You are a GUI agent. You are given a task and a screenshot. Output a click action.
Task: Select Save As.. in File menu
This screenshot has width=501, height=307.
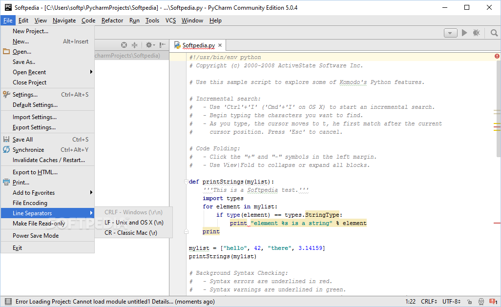click(x=47, y=62)
